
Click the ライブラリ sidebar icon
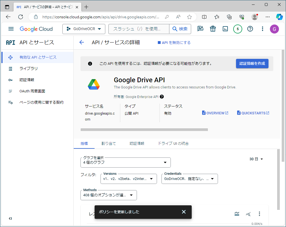(10, 68)
